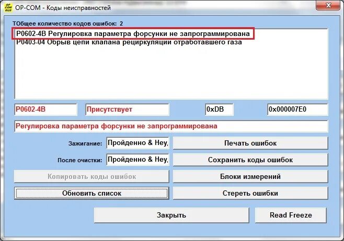Screen dimensions: 344x241
Task: Click the Присутствует status field
Action: (127, 110)
